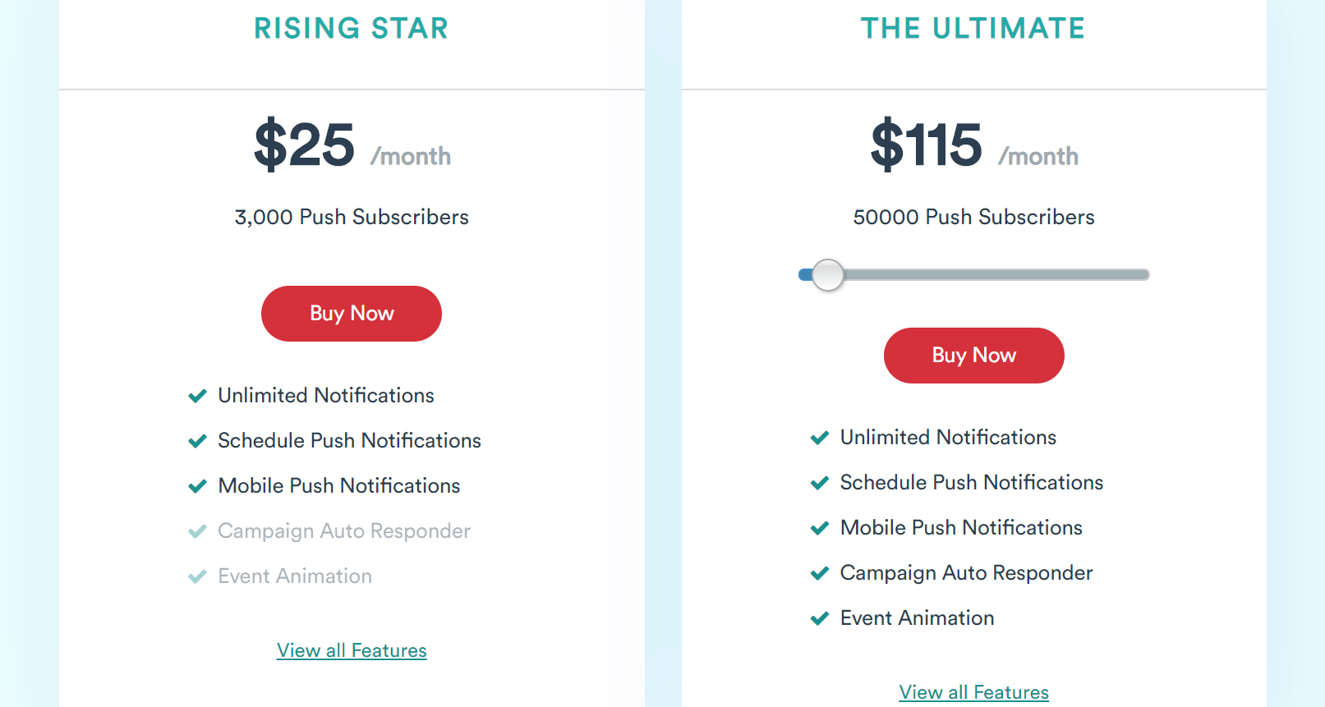Open the RISING STAR plan header
This screenshot has height=707, width=1325.
[351, 29]
